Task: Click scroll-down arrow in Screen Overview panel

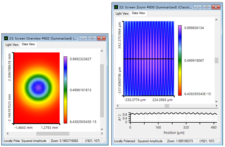Action: click(102, 129)
